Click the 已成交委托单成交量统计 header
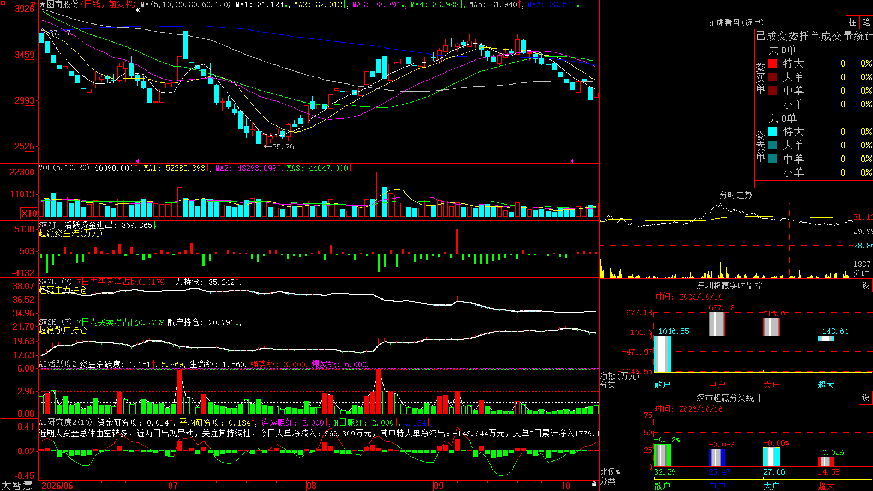 814,36
